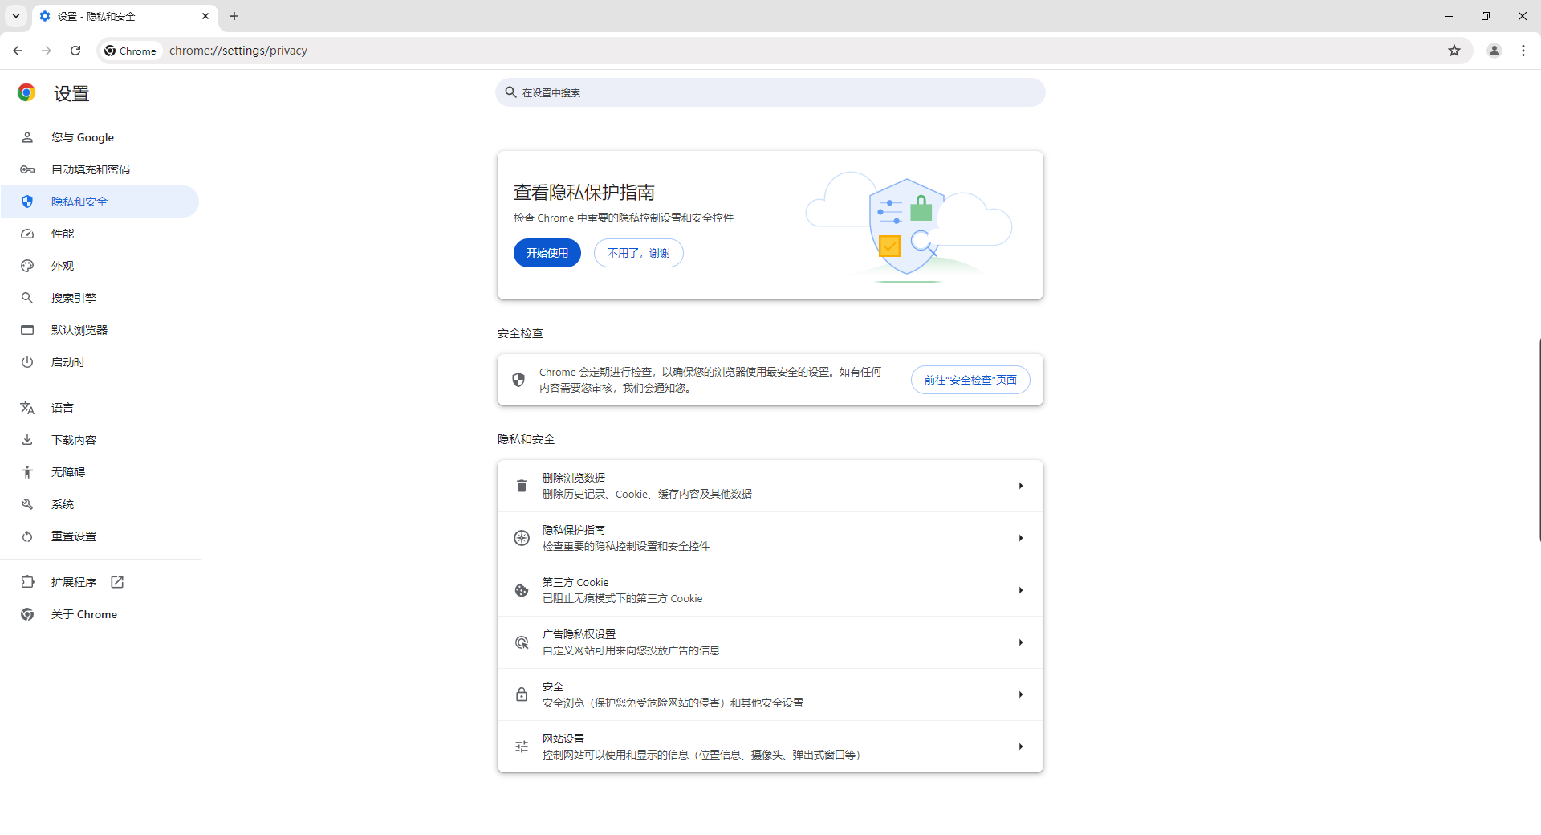Viewport: 1541px width, 835px height.
Task: Open 启动时 via the power icon
Action: point(27,361)
